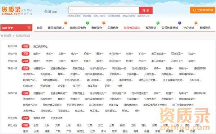Go to the 新闻资讯 nav tab
The height and width of the screenshot is (134, 216).
point(205,28)
